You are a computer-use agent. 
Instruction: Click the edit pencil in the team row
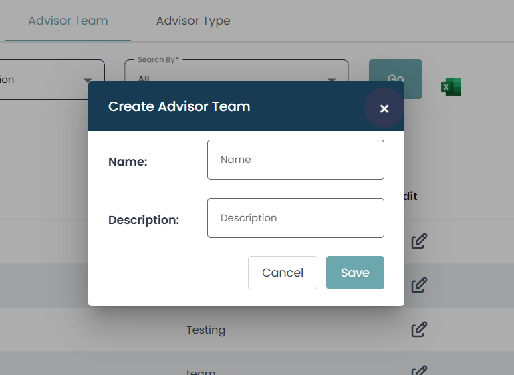pos(419,370)
